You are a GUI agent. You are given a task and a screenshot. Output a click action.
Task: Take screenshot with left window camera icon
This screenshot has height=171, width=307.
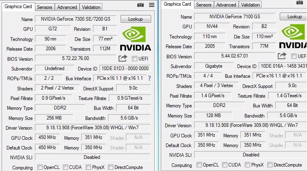click(x=141, y=5)
